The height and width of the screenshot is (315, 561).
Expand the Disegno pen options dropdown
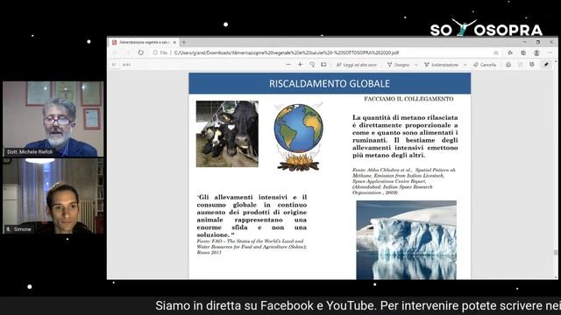pyautogui.click(x=416, y=65)
